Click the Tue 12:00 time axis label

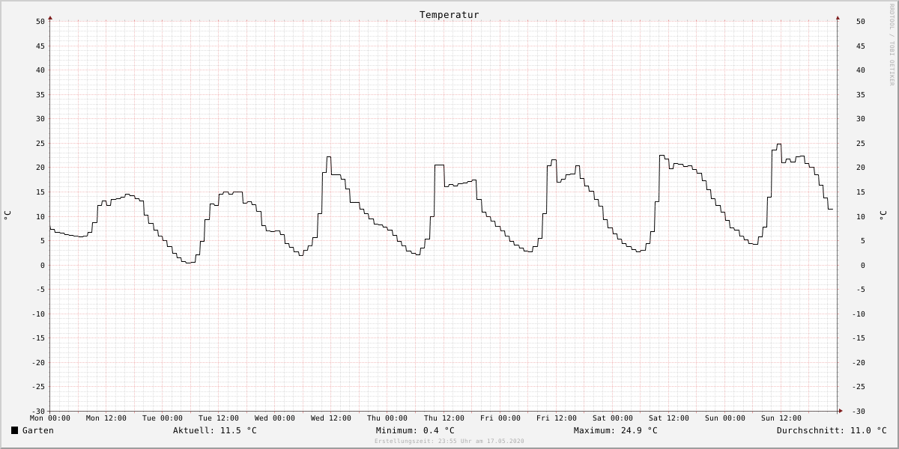219,418
